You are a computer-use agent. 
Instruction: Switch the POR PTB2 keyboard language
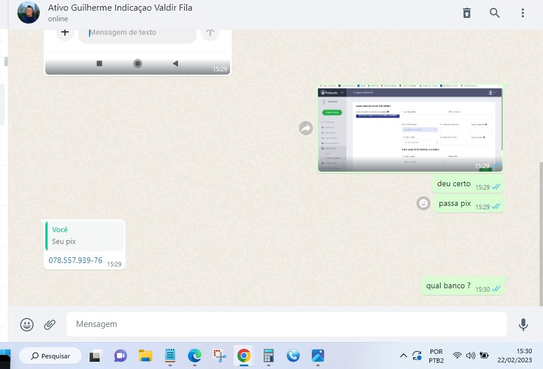(x=436, y=356)
